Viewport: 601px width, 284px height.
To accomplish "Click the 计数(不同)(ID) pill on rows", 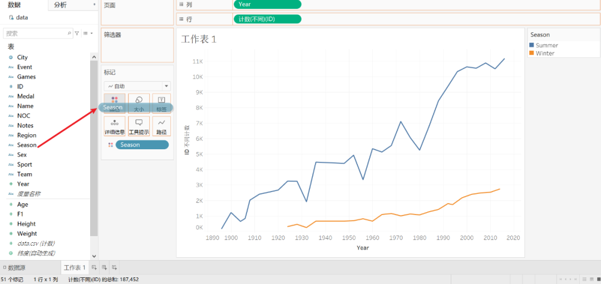I will [267, 19].
